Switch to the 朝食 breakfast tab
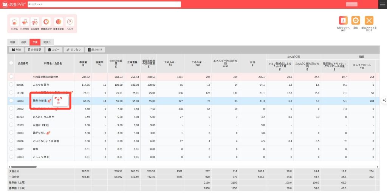This screenshot has height=193, width=387. (x=13, y=42)
